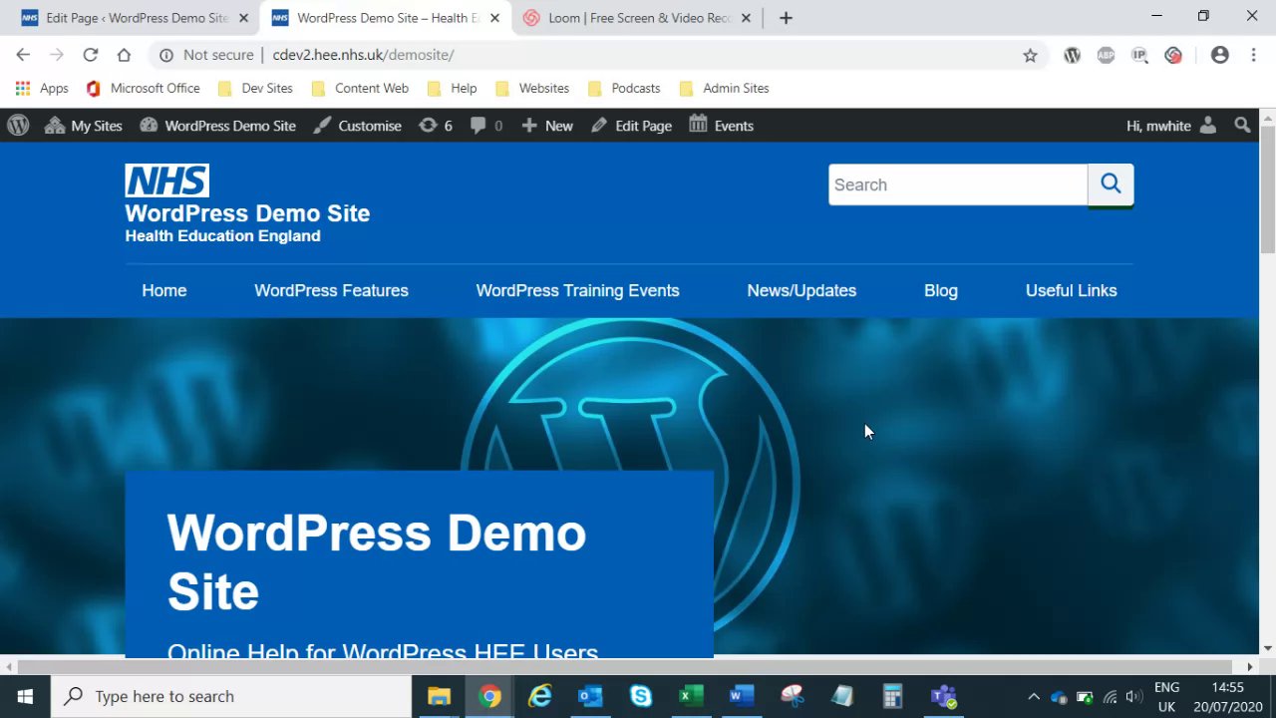Click the WordPress Demo Site header title

pos(247,213)
